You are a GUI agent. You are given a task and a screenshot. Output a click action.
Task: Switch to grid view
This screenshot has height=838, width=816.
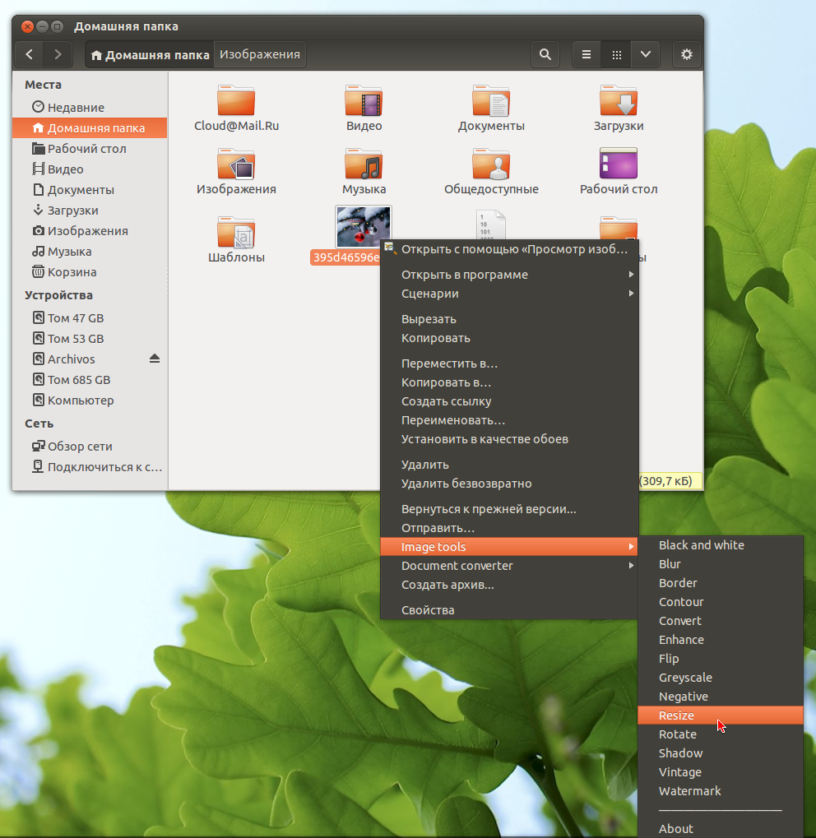[615, 54]
